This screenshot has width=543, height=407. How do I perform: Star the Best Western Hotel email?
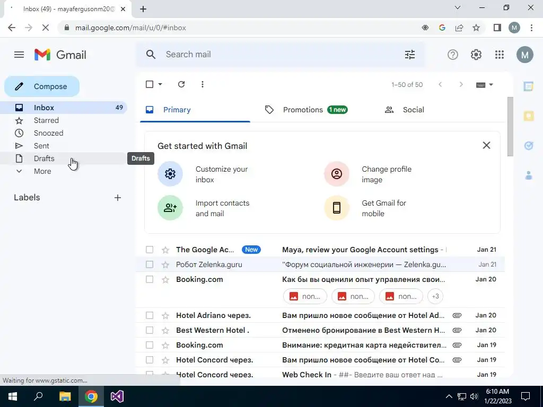pyautogui.click(x=165, y=331)
